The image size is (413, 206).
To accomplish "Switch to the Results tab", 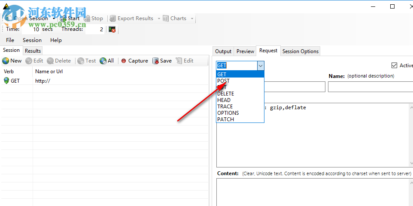I will click(x=33, y=51).
